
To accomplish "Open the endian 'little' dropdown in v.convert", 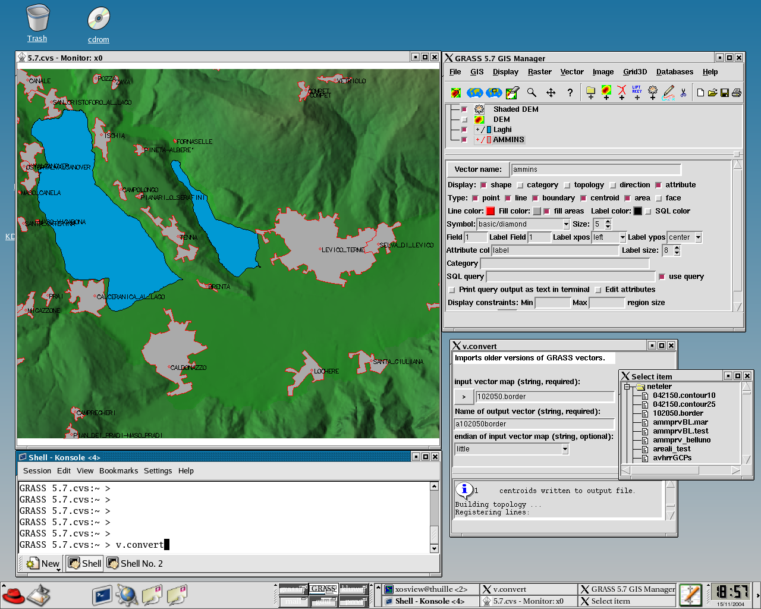I will [x=565, y=449].
